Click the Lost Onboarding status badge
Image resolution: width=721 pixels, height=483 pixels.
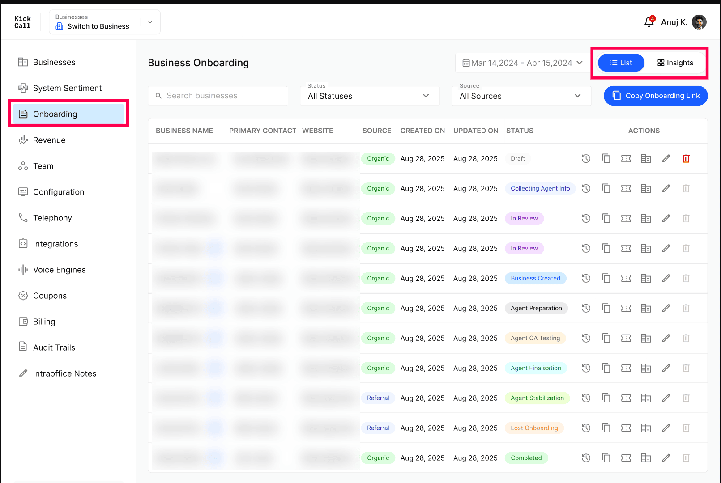pos(534,428)
